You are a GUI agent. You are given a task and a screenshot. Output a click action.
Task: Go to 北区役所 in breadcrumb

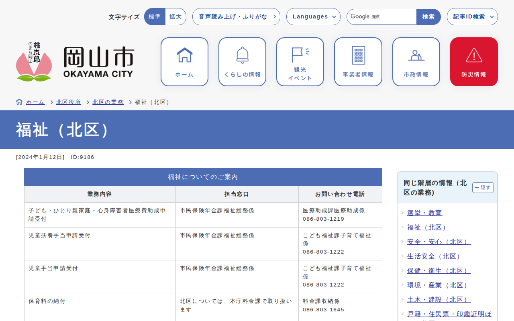coord(69,102)
